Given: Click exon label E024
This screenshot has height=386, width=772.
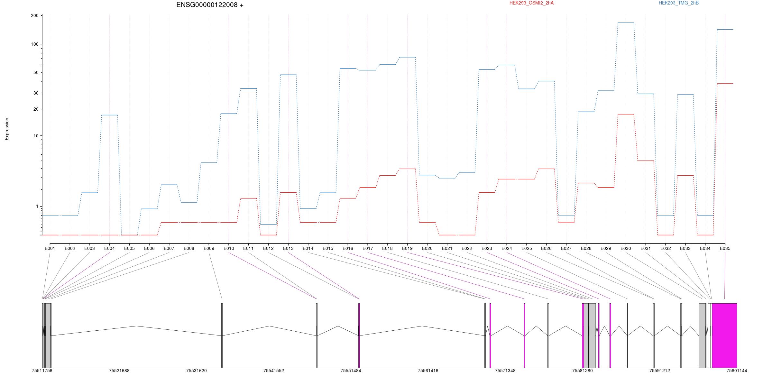Looking at the screenshot, I should coord(507,248).
